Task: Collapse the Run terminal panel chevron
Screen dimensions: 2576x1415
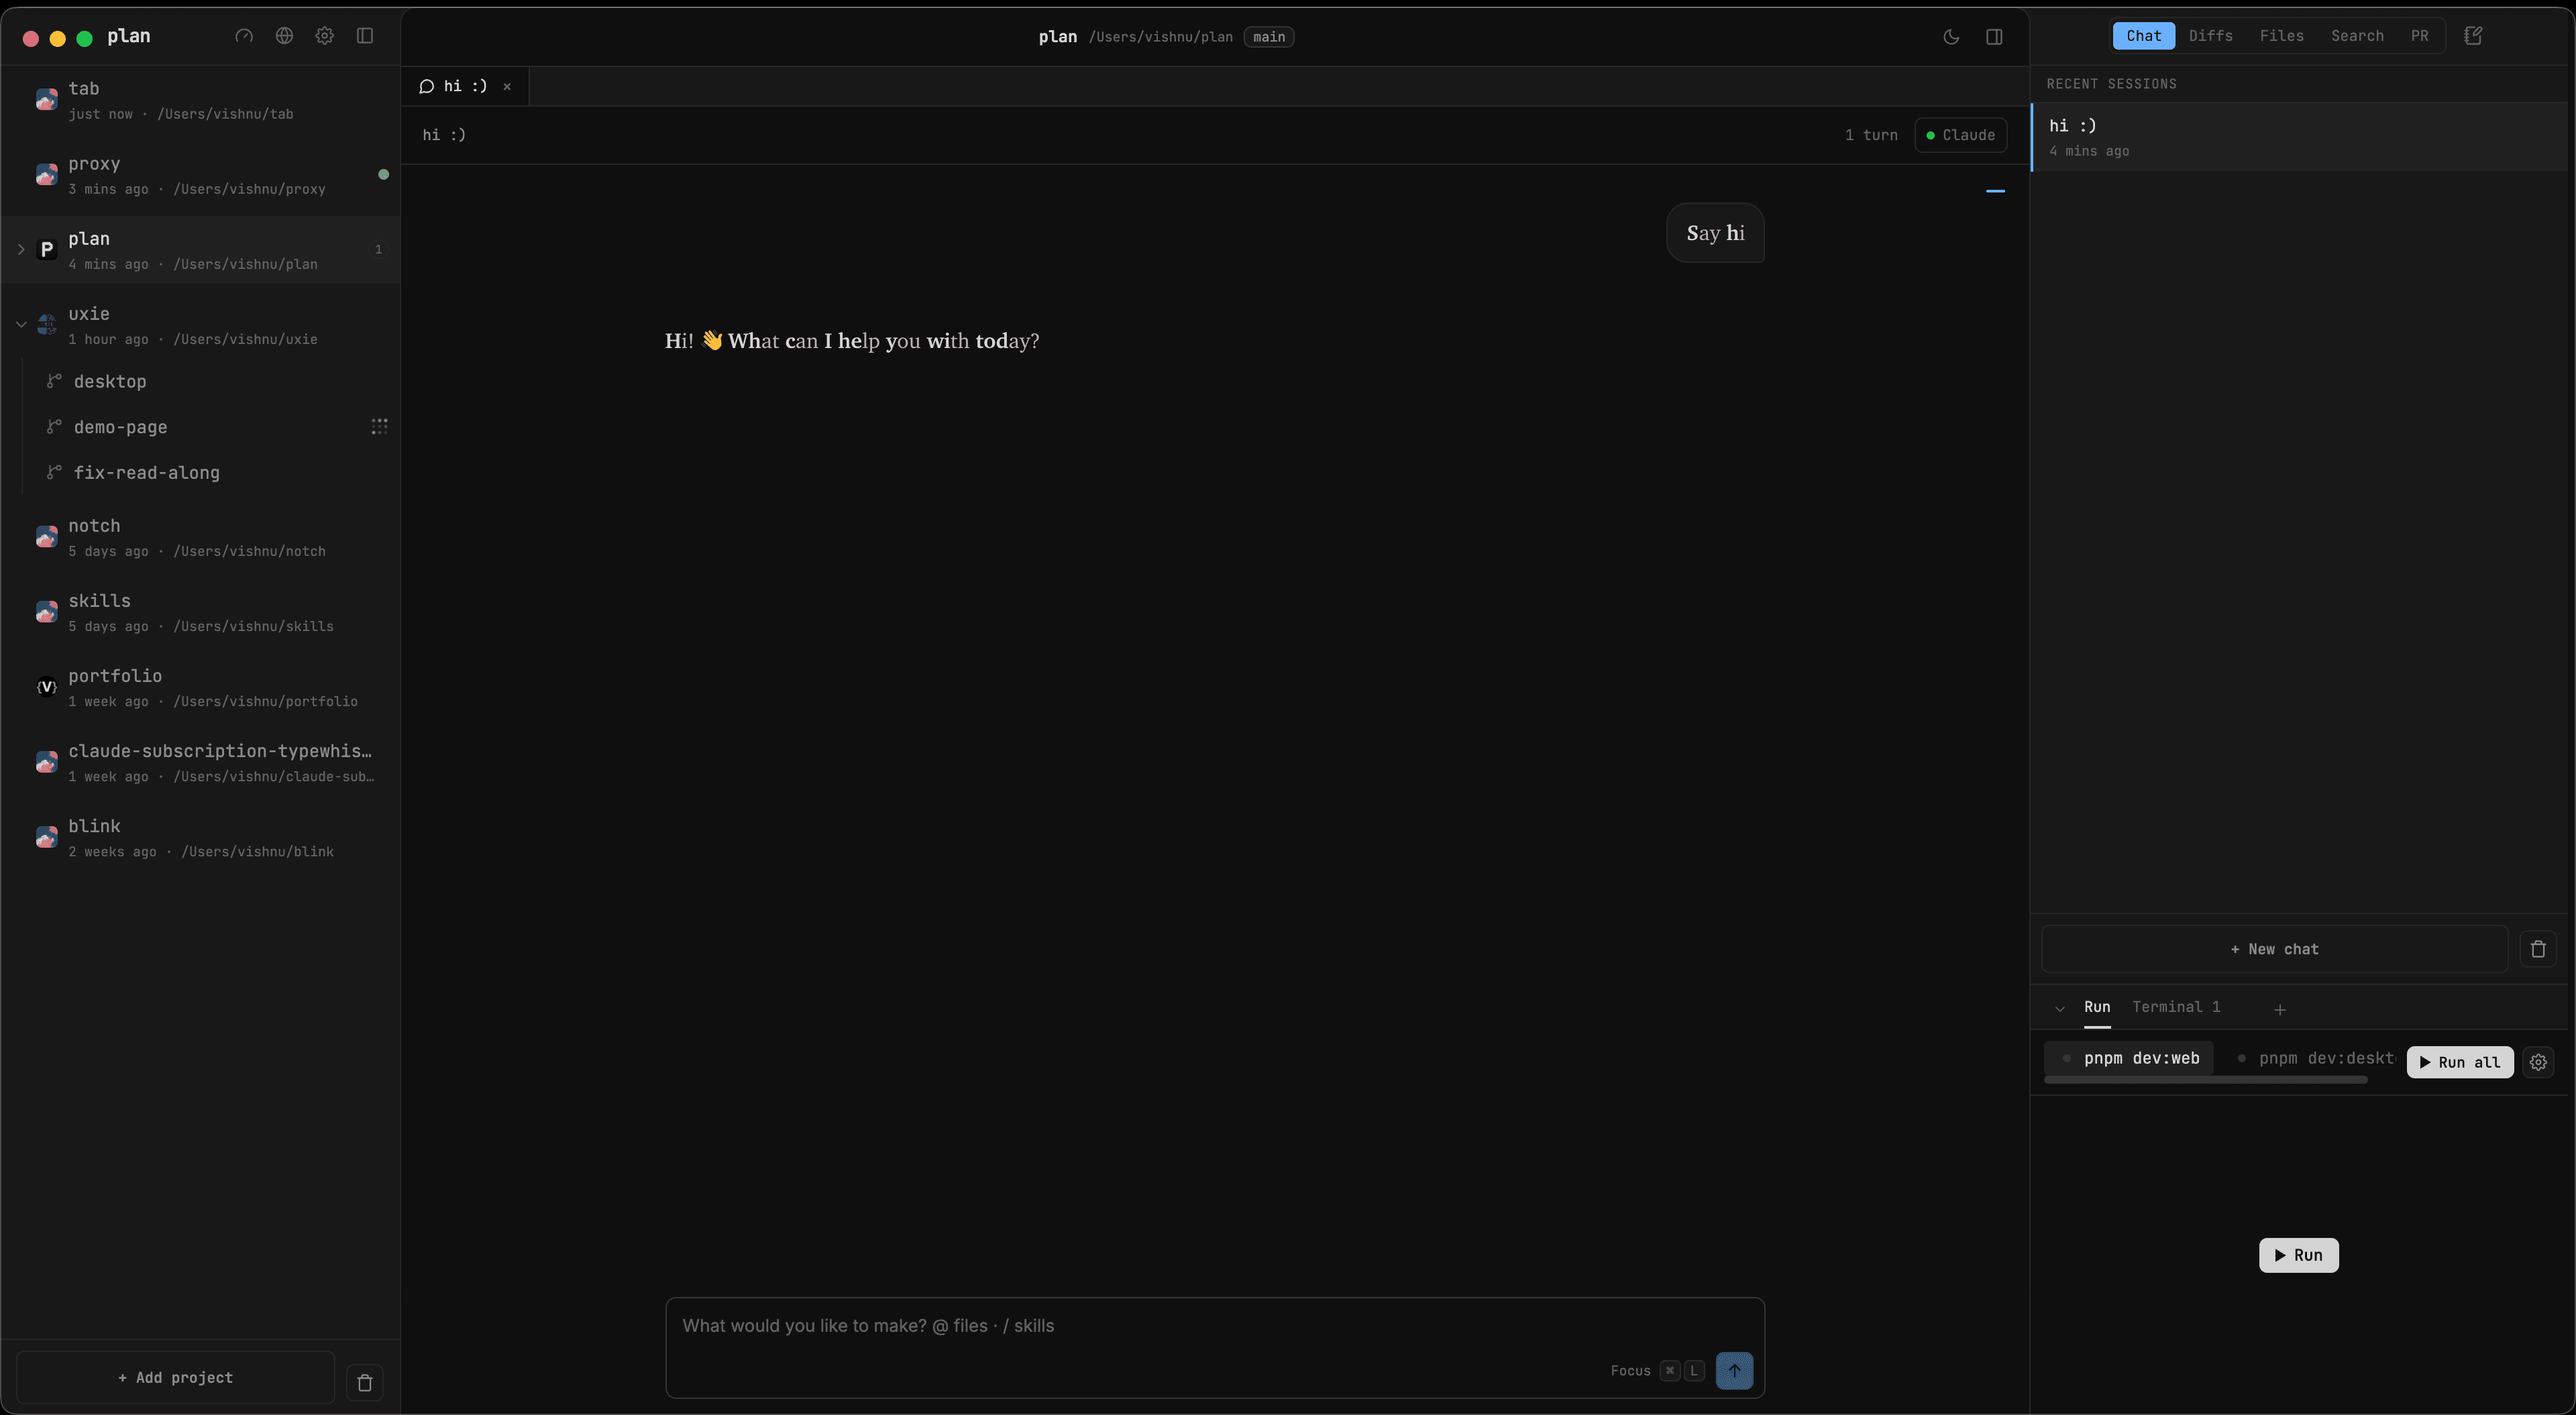Action: pyautogui.click(x=2060, y=1009)
